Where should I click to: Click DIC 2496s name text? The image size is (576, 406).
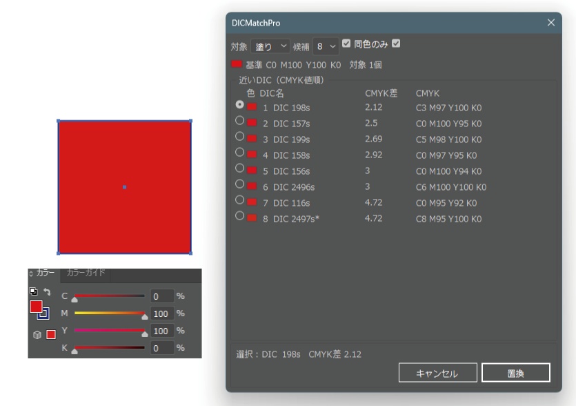(294, 187)
